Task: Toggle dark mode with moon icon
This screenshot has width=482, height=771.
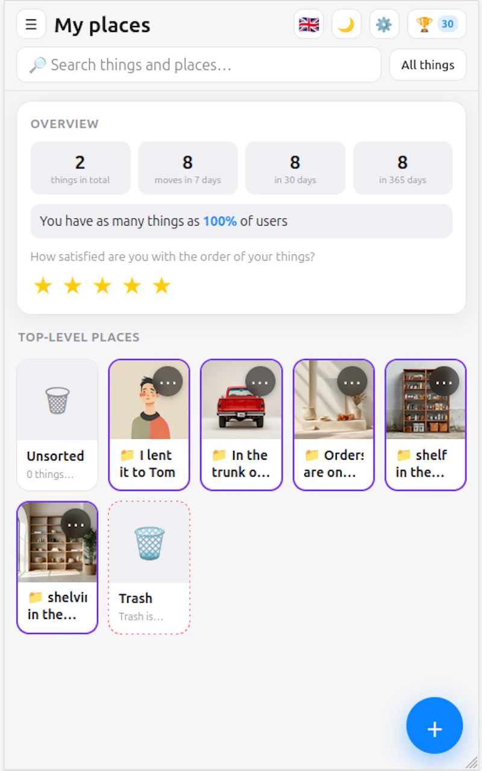Action: [x=346, y=25]
